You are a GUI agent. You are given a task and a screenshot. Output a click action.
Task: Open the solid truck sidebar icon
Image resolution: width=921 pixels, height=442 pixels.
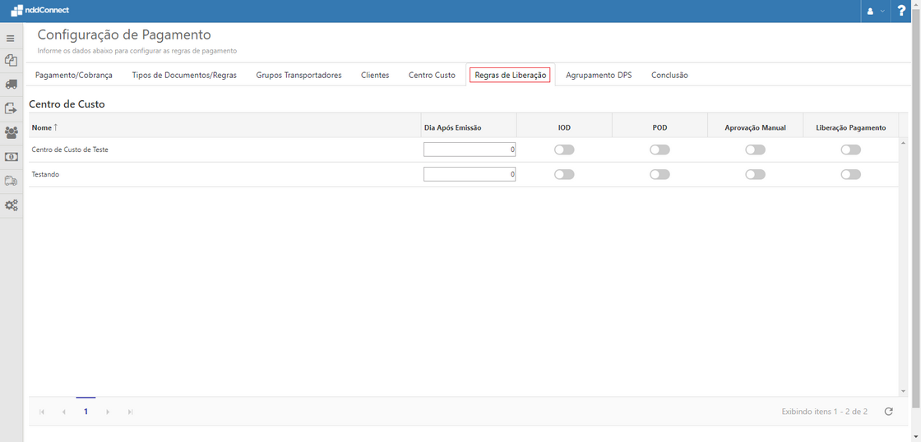(x=11, y=85)
